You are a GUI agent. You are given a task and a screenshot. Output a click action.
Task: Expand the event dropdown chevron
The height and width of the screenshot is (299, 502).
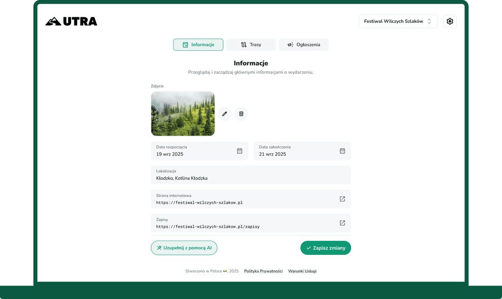coord(430,21)
